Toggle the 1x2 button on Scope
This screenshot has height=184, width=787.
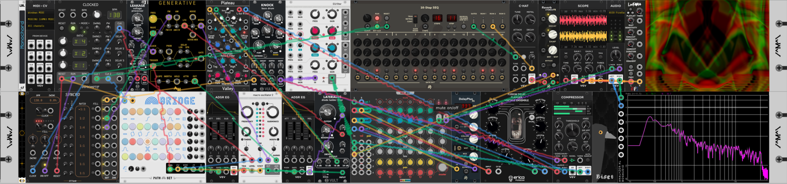coord(566,56)
